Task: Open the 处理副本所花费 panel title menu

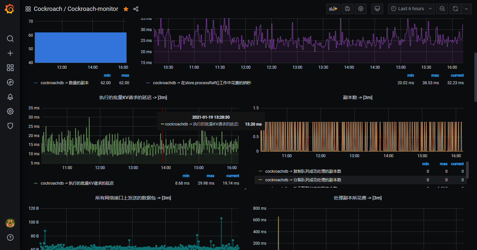Action: pos(358,198)
